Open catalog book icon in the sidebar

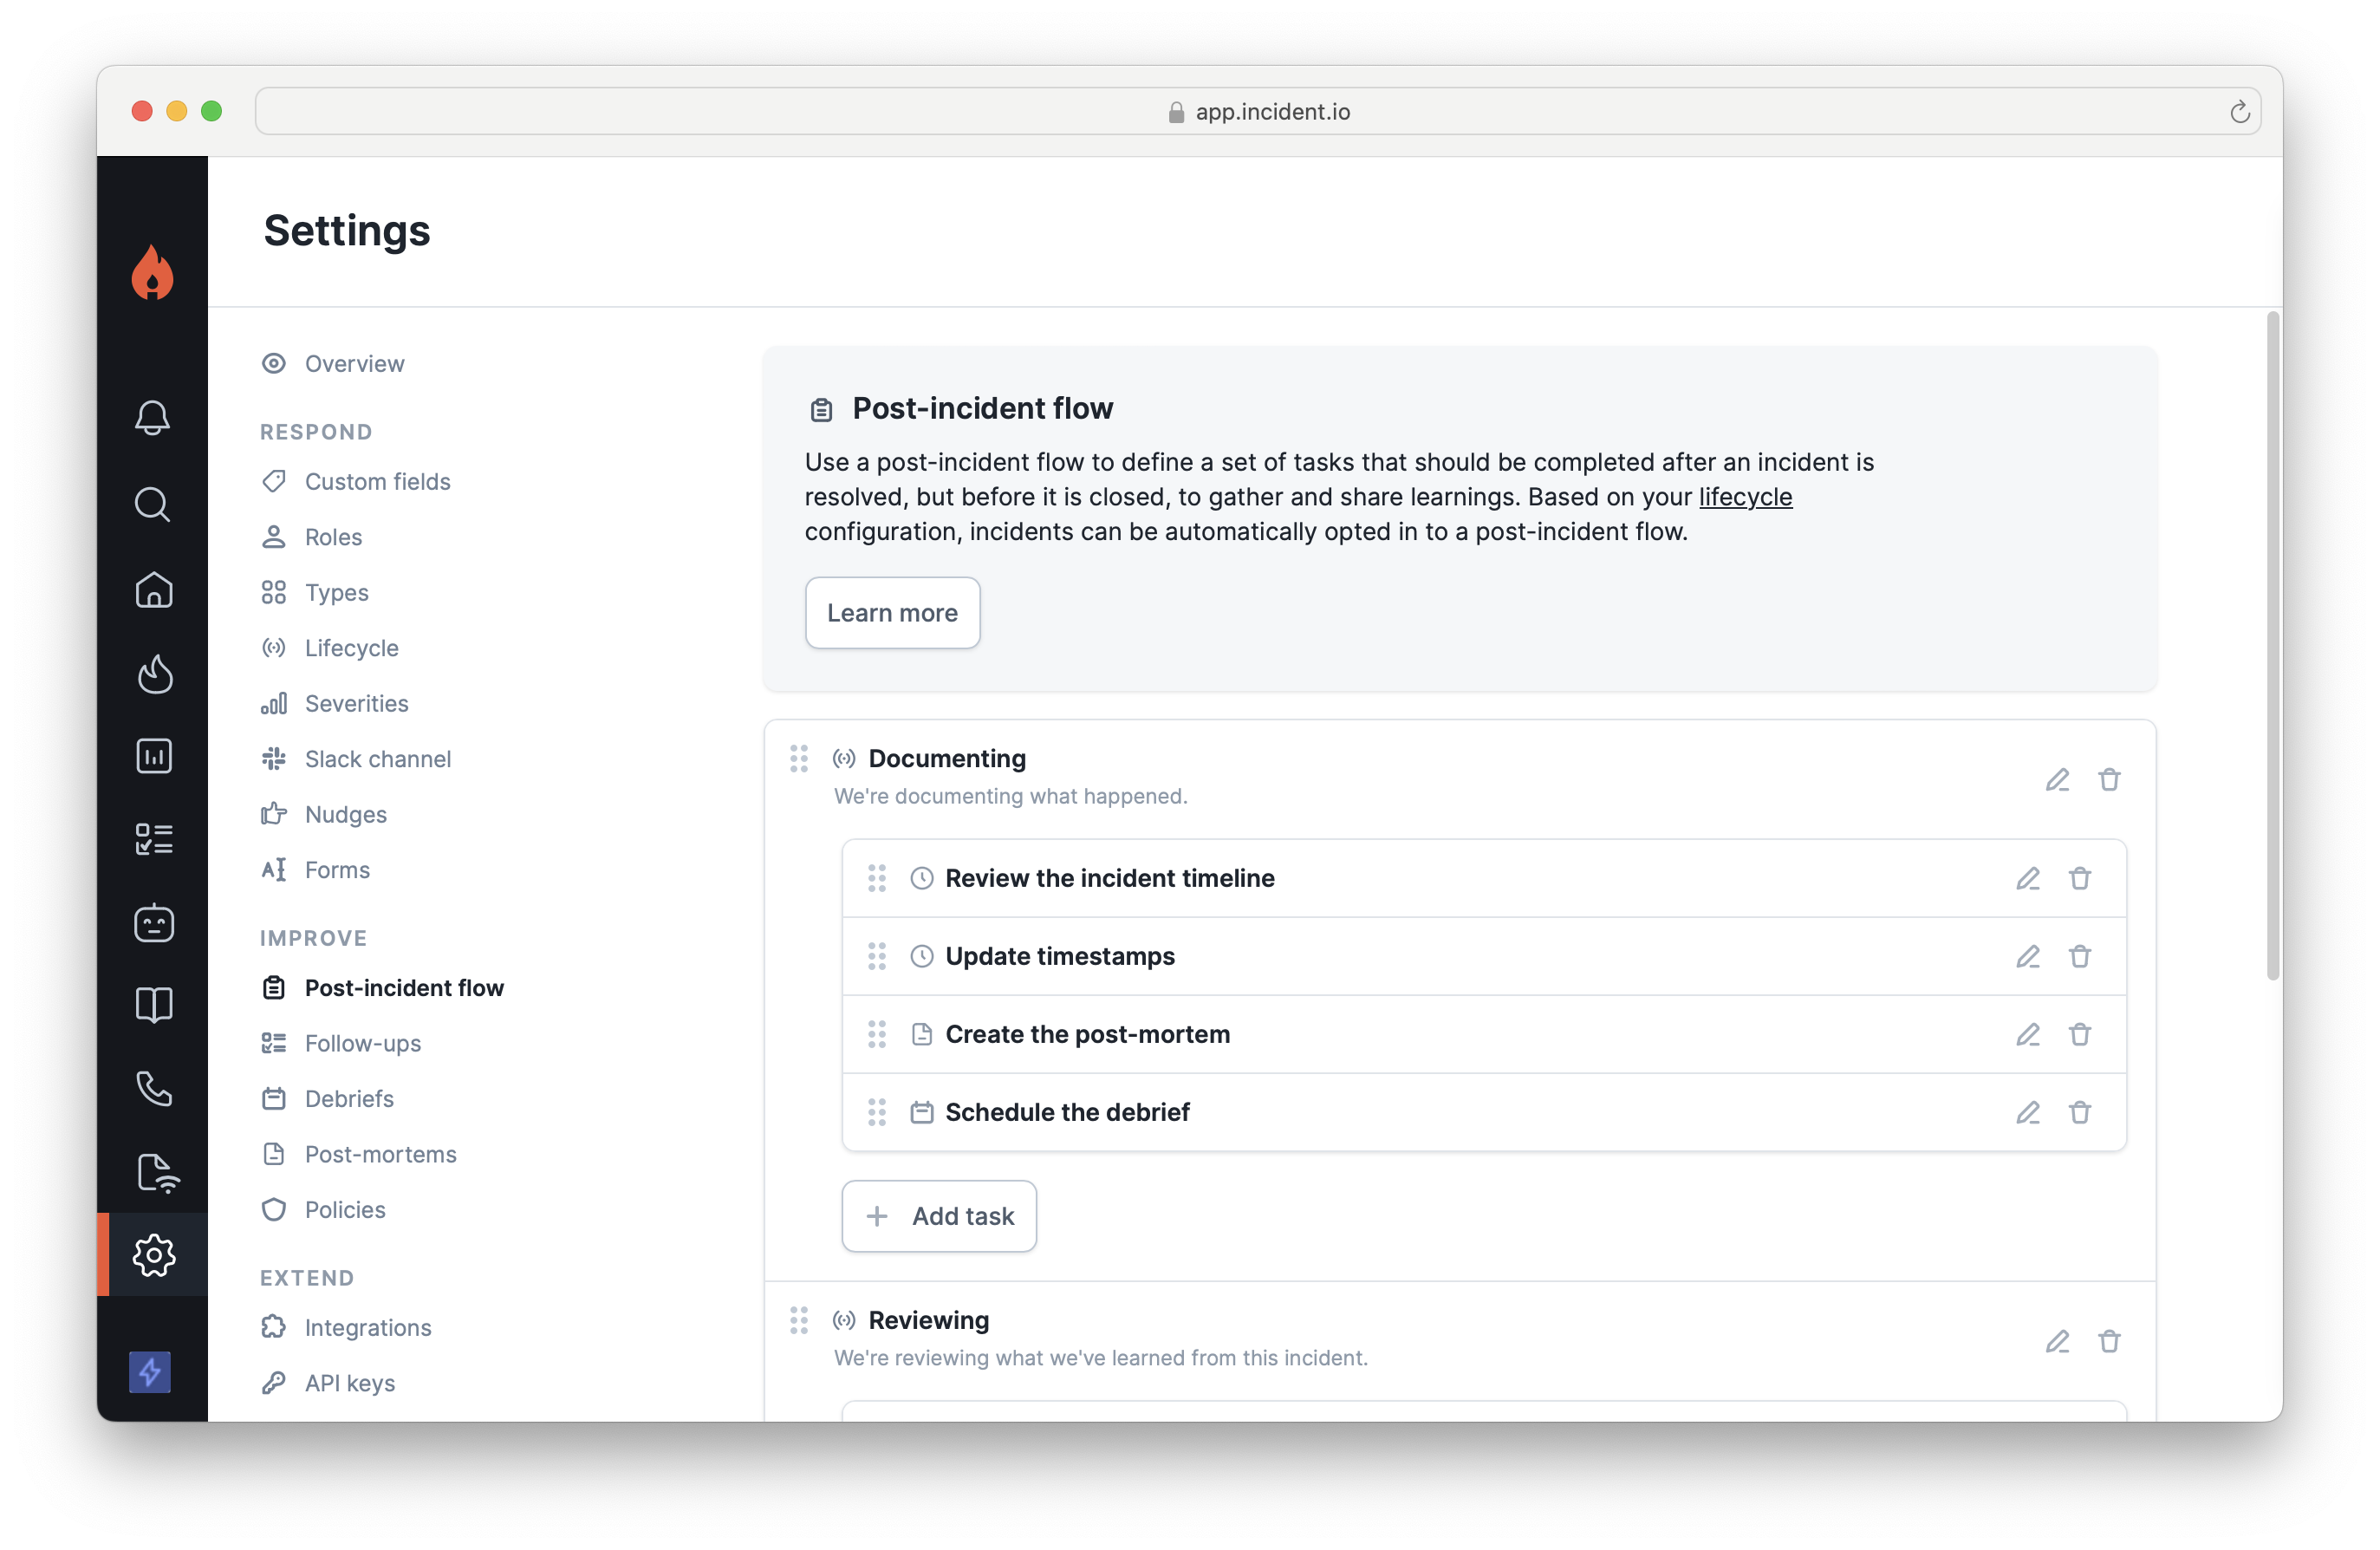pos(153,1004)
